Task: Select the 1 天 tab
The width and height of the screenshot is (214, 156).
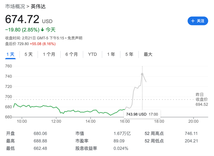Action: click(x=11, y=54)
